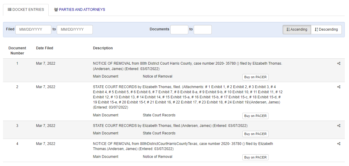Viewport: 349px width, 166px height.
Task: Buy Notice of Removal document 4 on PACER
Action: pos(255,157)
